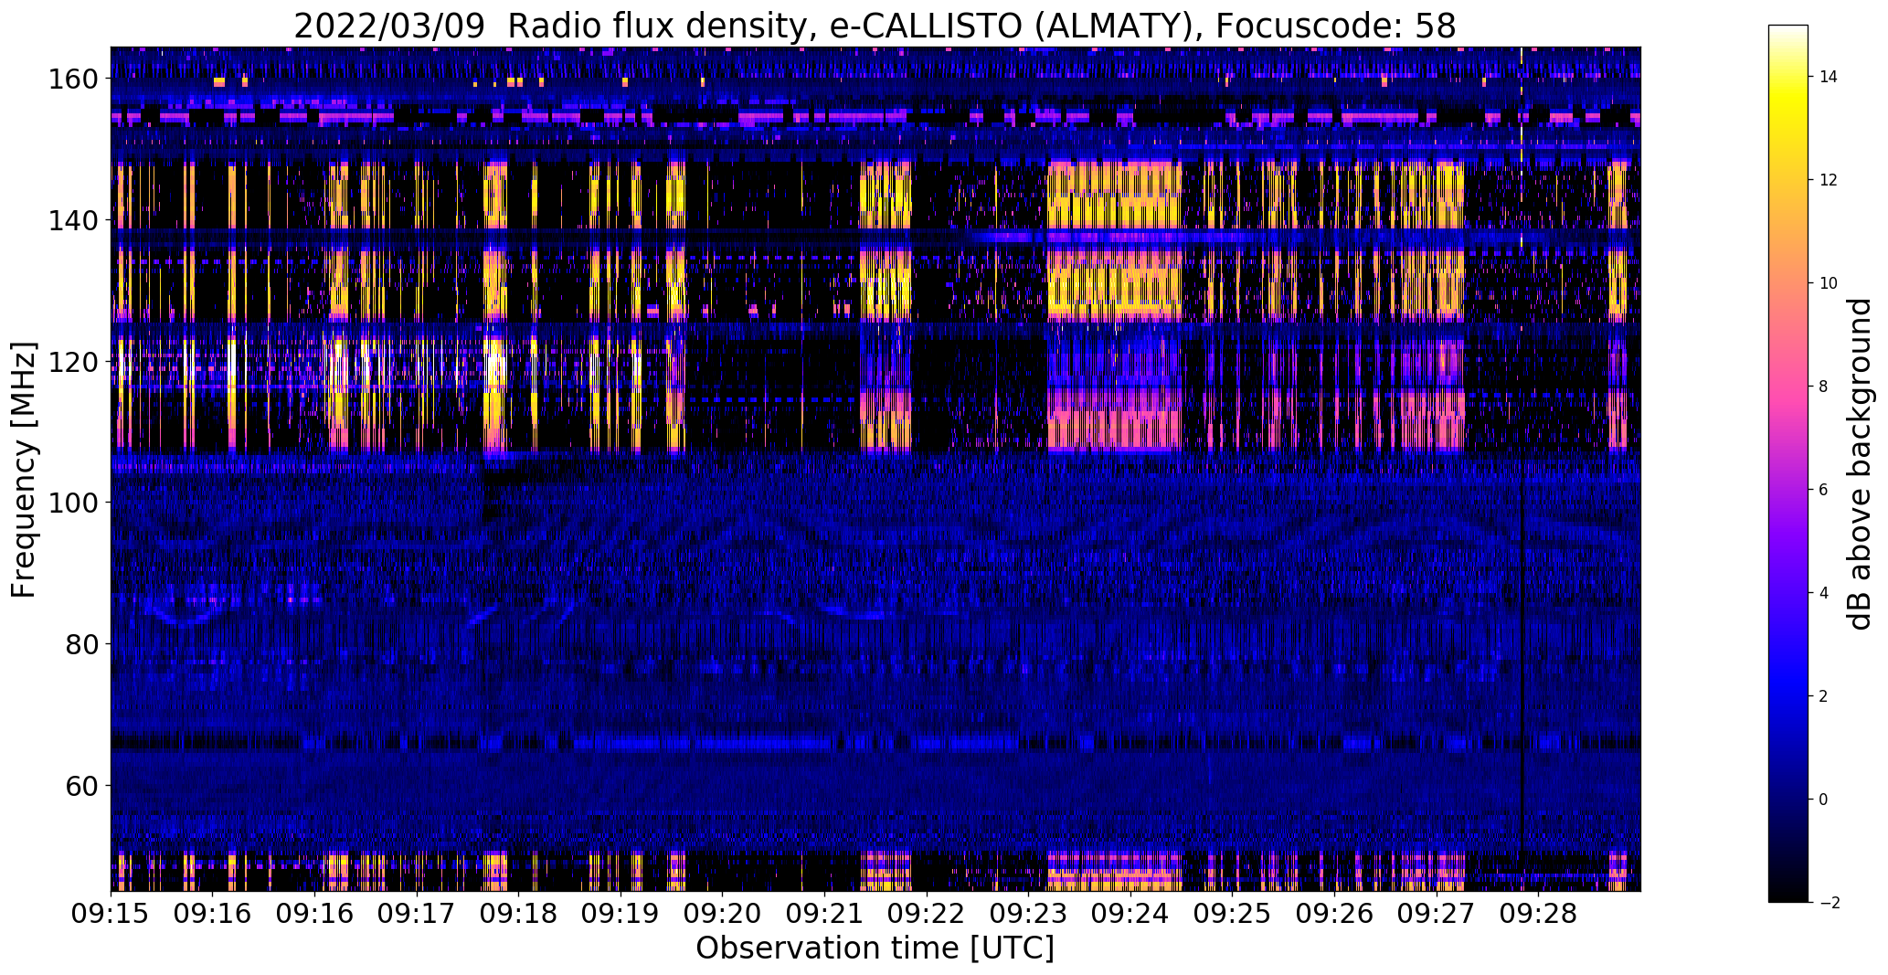Click the 09:23 time tick label

coord(1029,913)
